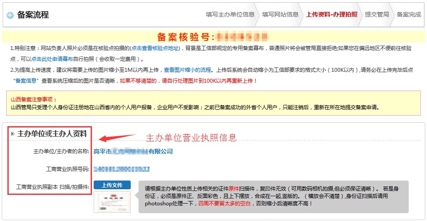The image size is (427, 221).
Task: Select the 上传资料-办理拍照 step
Action: coord(332,14)
